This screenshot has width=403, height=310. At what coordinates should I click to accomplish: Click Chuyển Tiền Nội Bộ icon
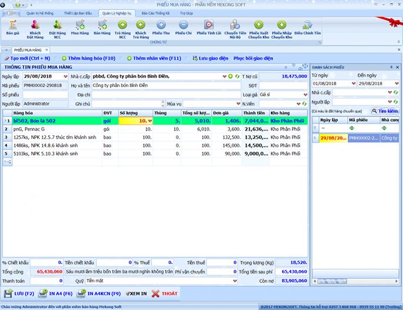pos(235,25)
